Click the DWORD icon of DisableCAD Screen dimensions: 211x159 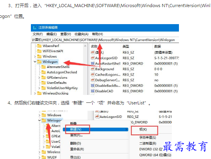pyautogui.click(x=93, y=91)
